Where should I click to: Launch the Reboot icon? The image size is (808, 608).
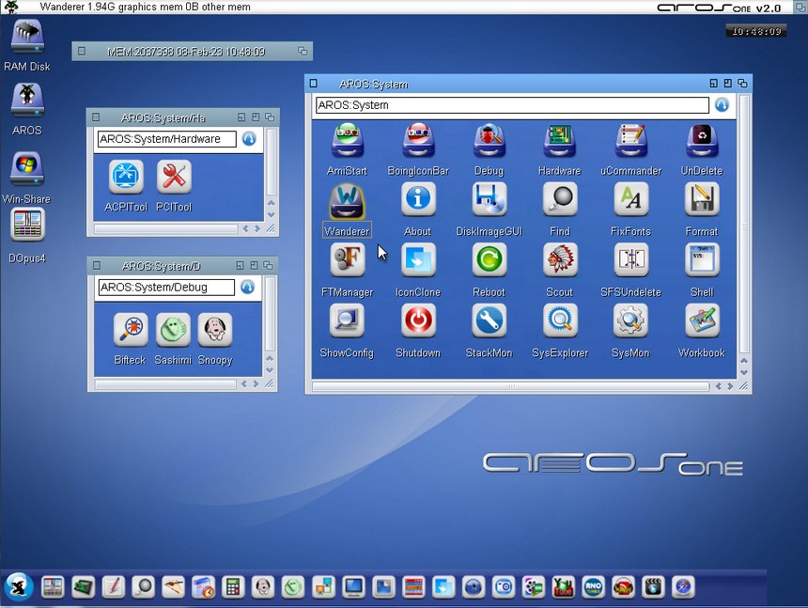coord(489,260)
